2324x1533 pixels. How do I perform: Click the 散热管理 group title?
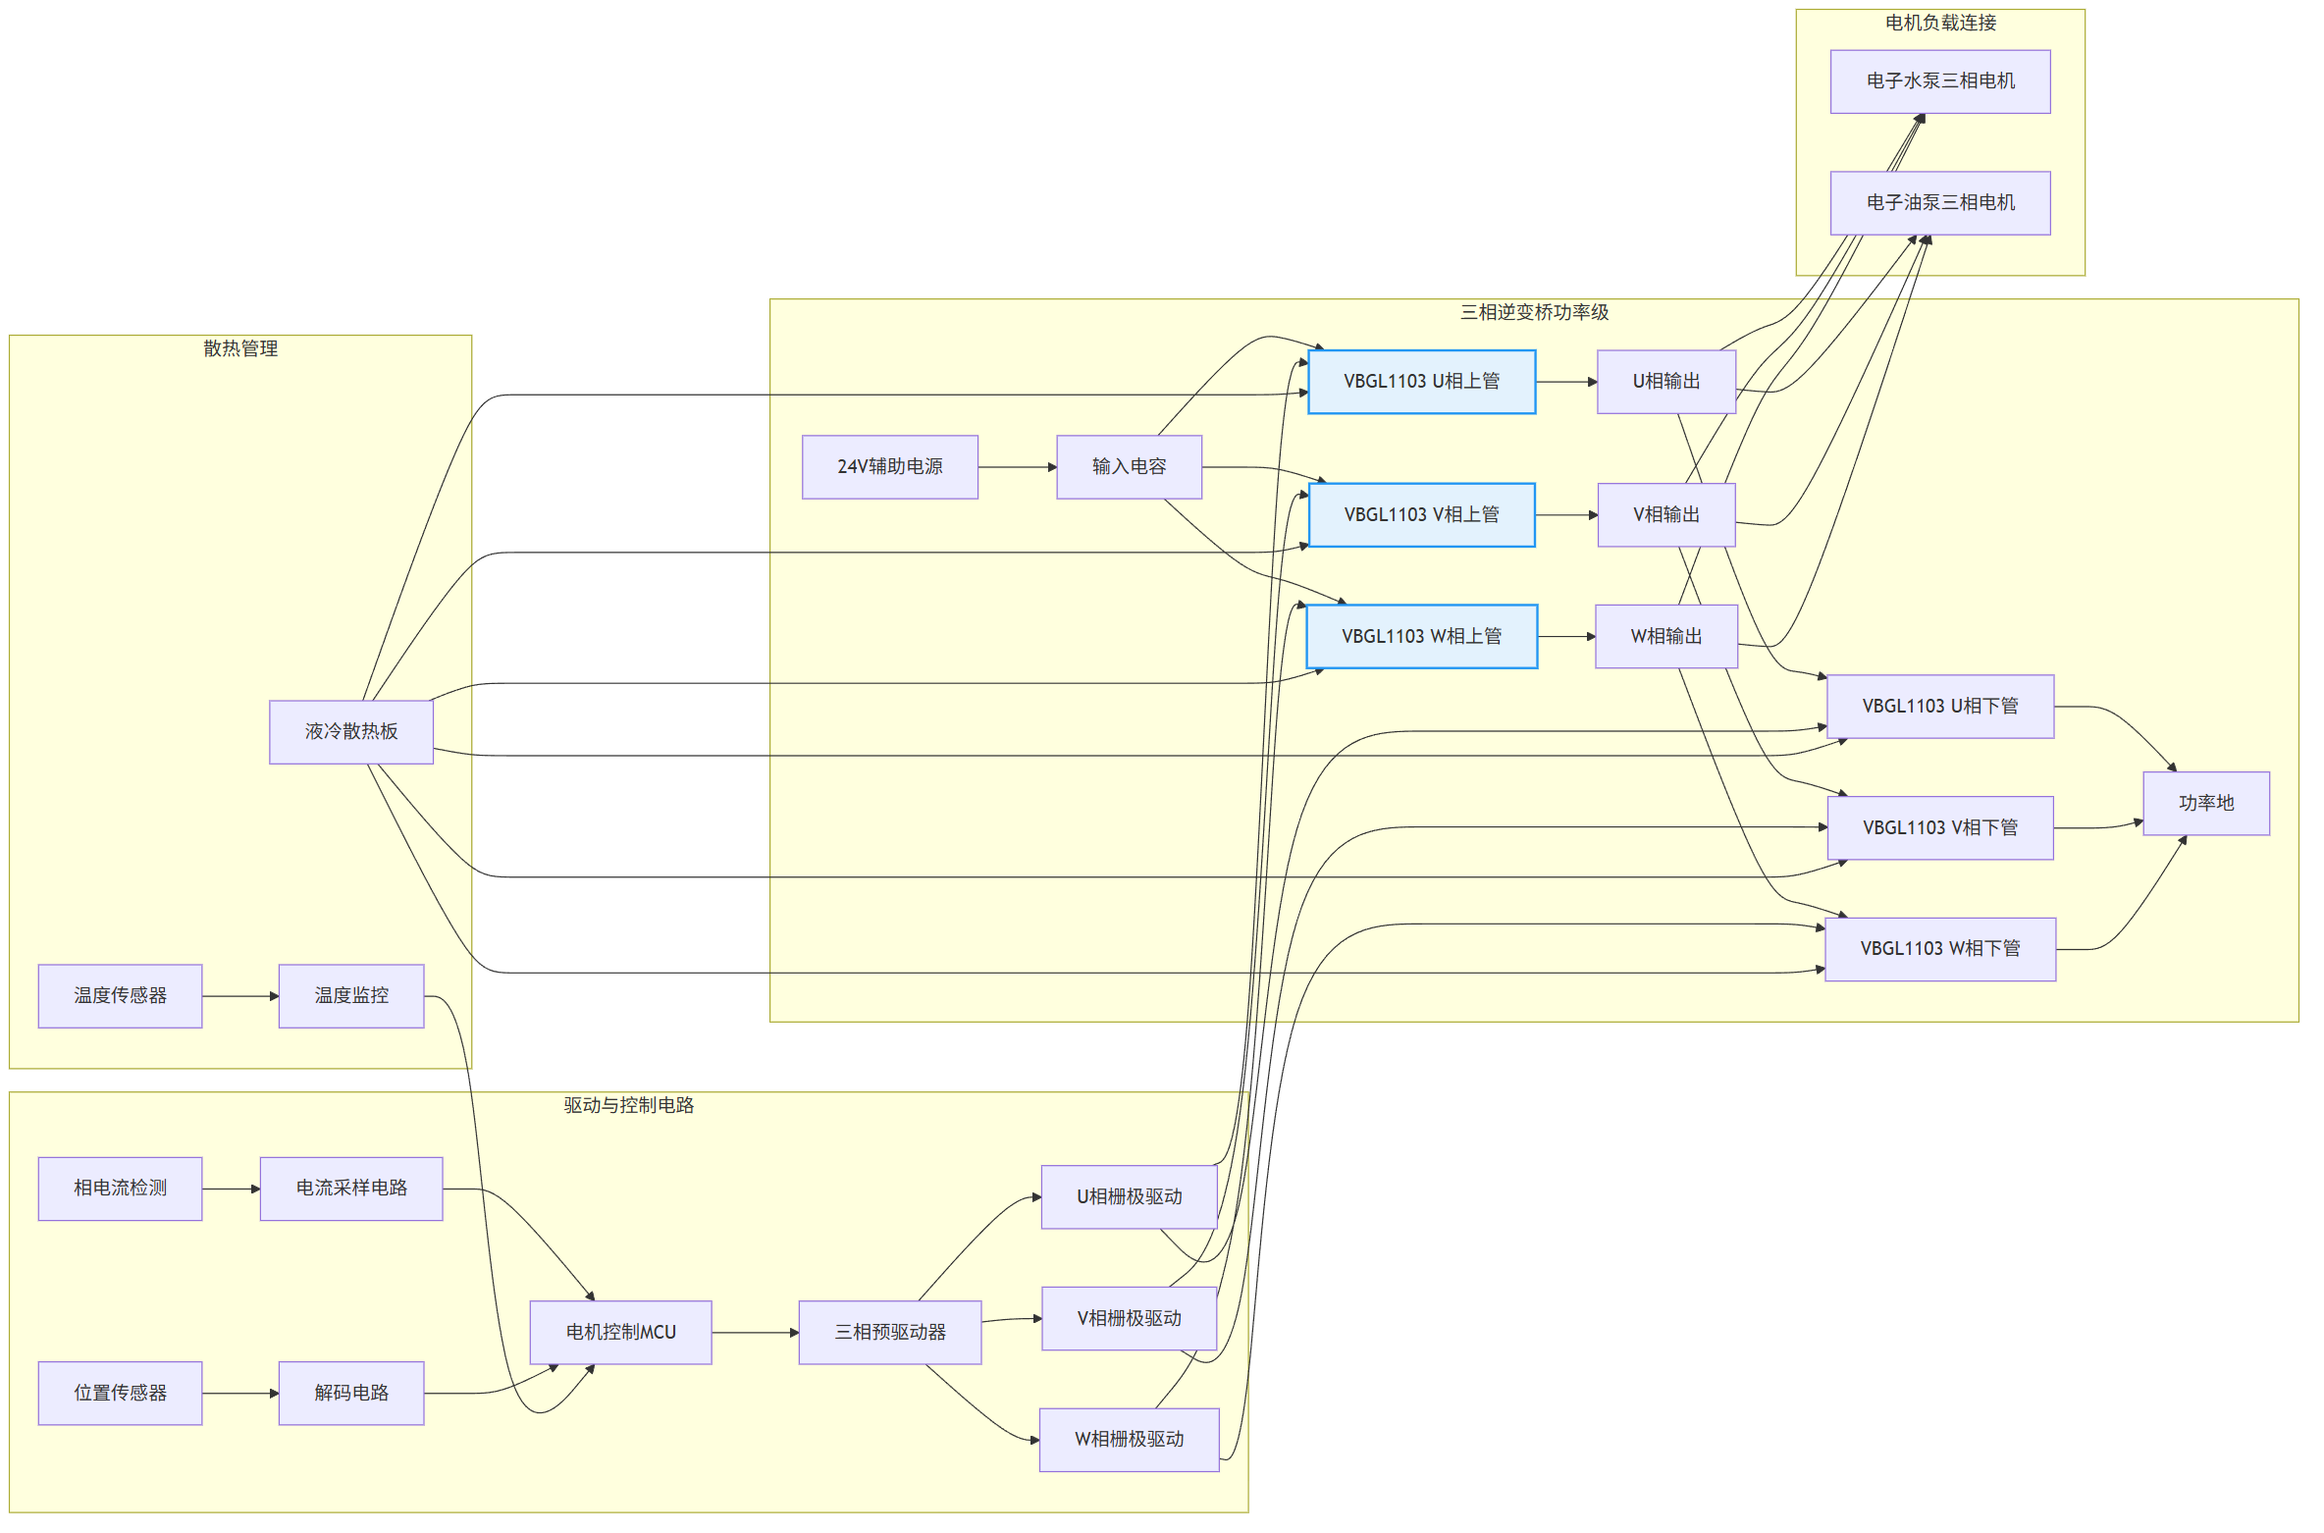(240, 348)
